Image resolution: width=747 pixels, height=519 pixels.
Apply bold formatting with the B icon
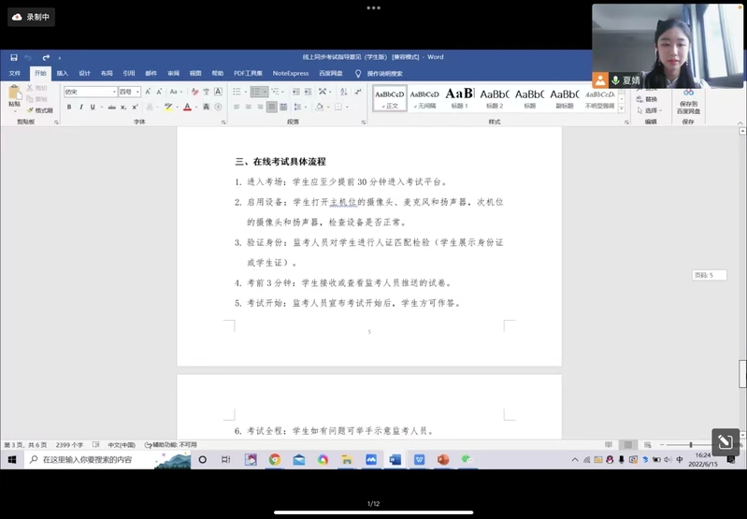(x=69, y=108)
